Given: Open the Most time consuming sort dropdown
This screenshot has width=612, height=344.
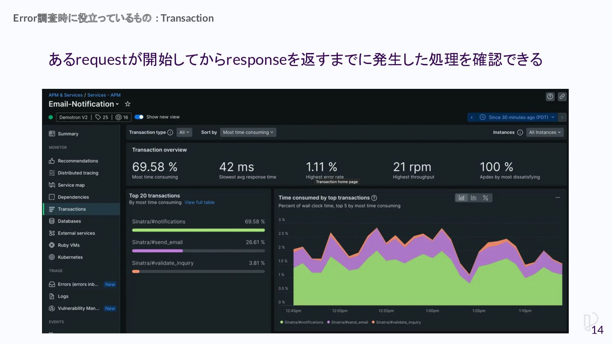Looking at the screenshot, I should [248, 132].
